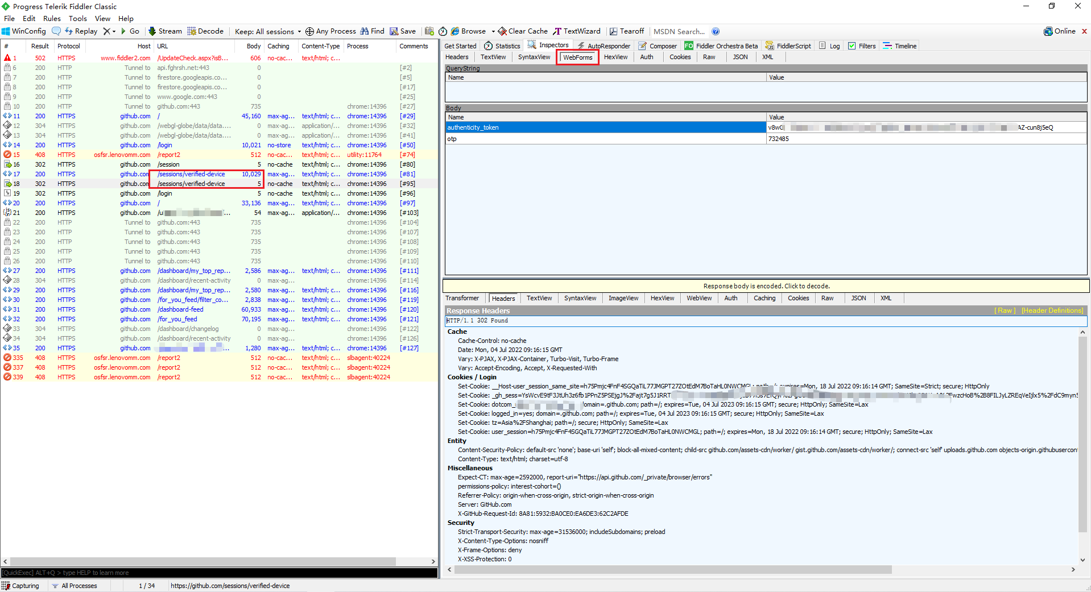This screenshot has width=1091, height=592.
Task: Open Fiddler Orchestra Beta tab
Action: coord(721,46)
